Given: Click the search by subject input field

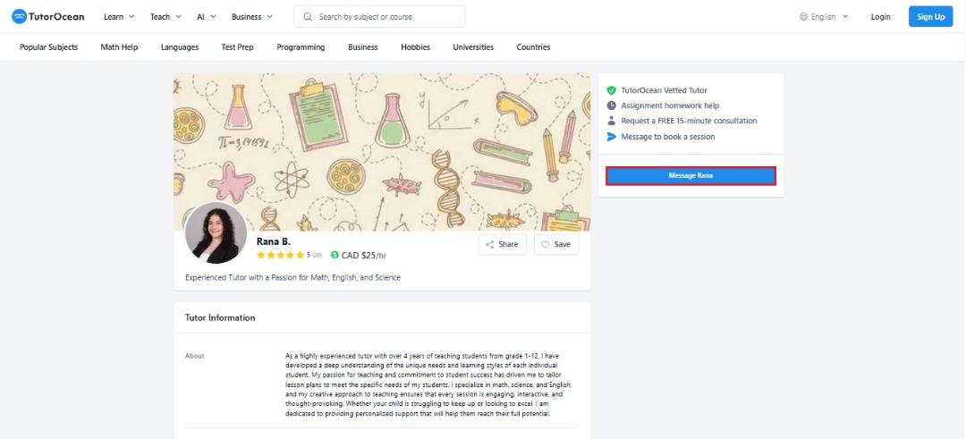Looking at the screenshot, I should (x=379, y=17).
